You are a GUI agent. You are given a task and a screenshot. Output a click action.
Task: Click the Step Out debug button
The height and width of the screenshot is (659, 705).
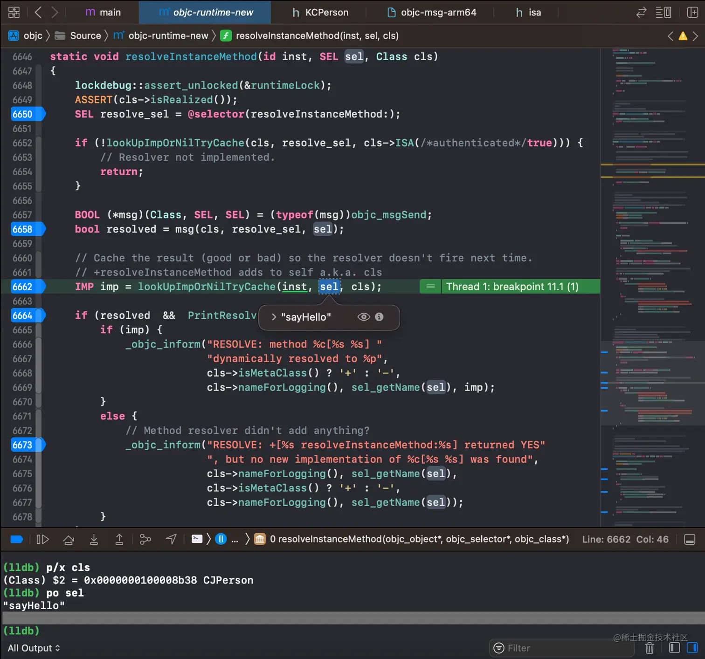click(119, 539)
